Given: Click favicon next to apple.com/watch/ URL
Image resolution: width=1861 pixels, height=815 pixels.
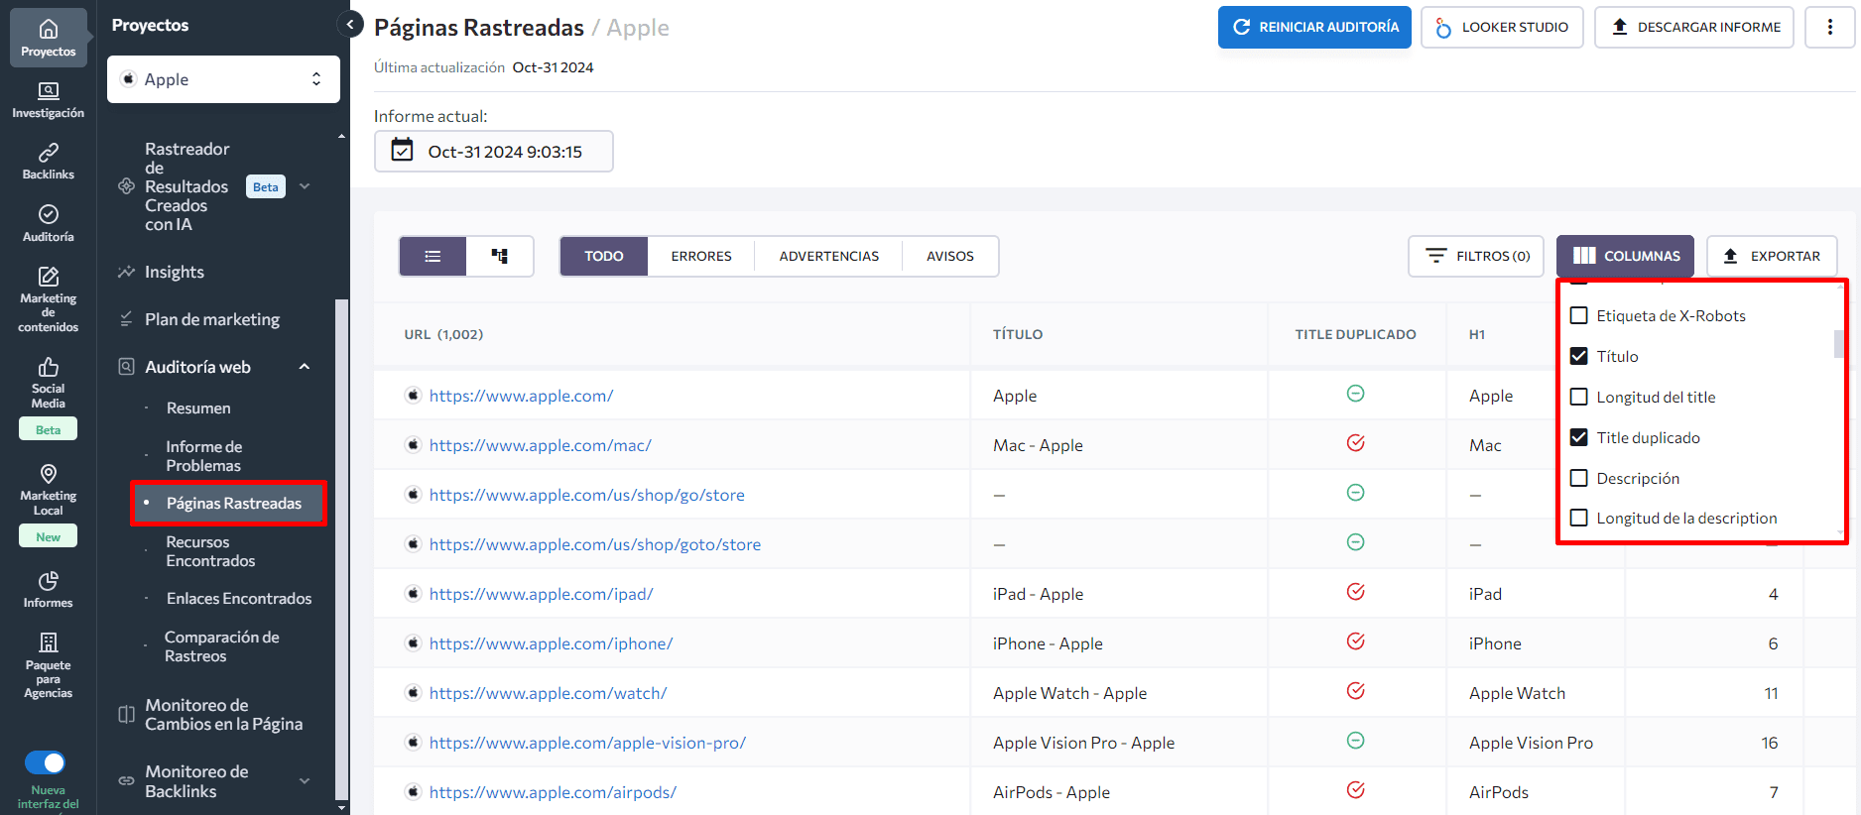Looking at the screenshot, I should tap(413, 693).
